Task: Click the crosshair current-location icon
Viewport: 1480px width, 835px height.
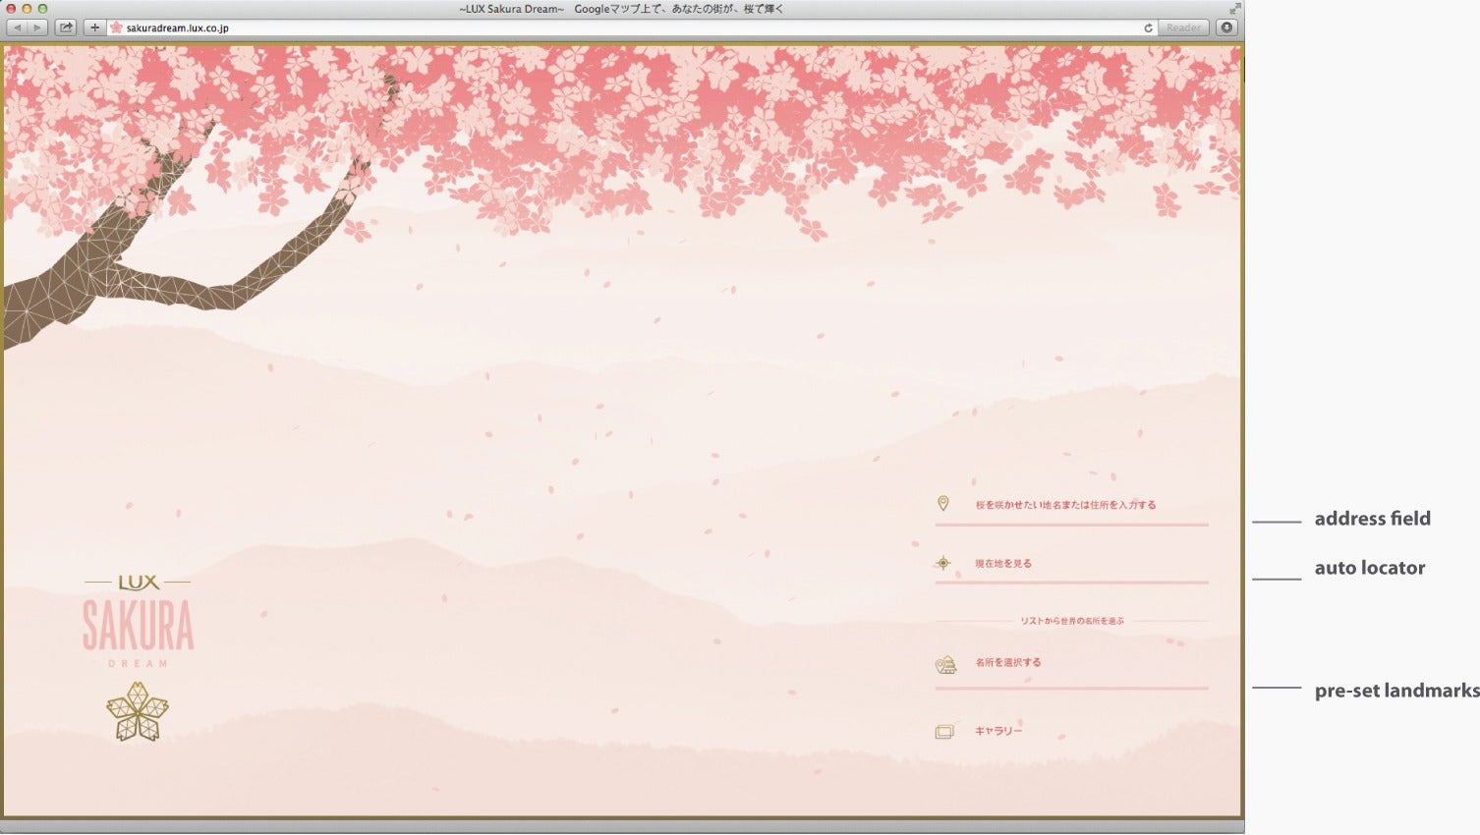Action: pyautogui.click(x=943, y=563)
